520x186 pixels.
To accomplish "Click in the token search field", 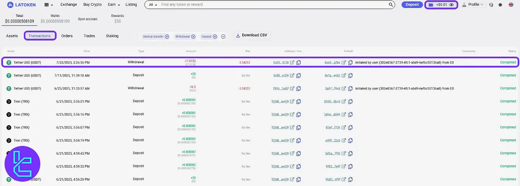I will coord(271,5).
